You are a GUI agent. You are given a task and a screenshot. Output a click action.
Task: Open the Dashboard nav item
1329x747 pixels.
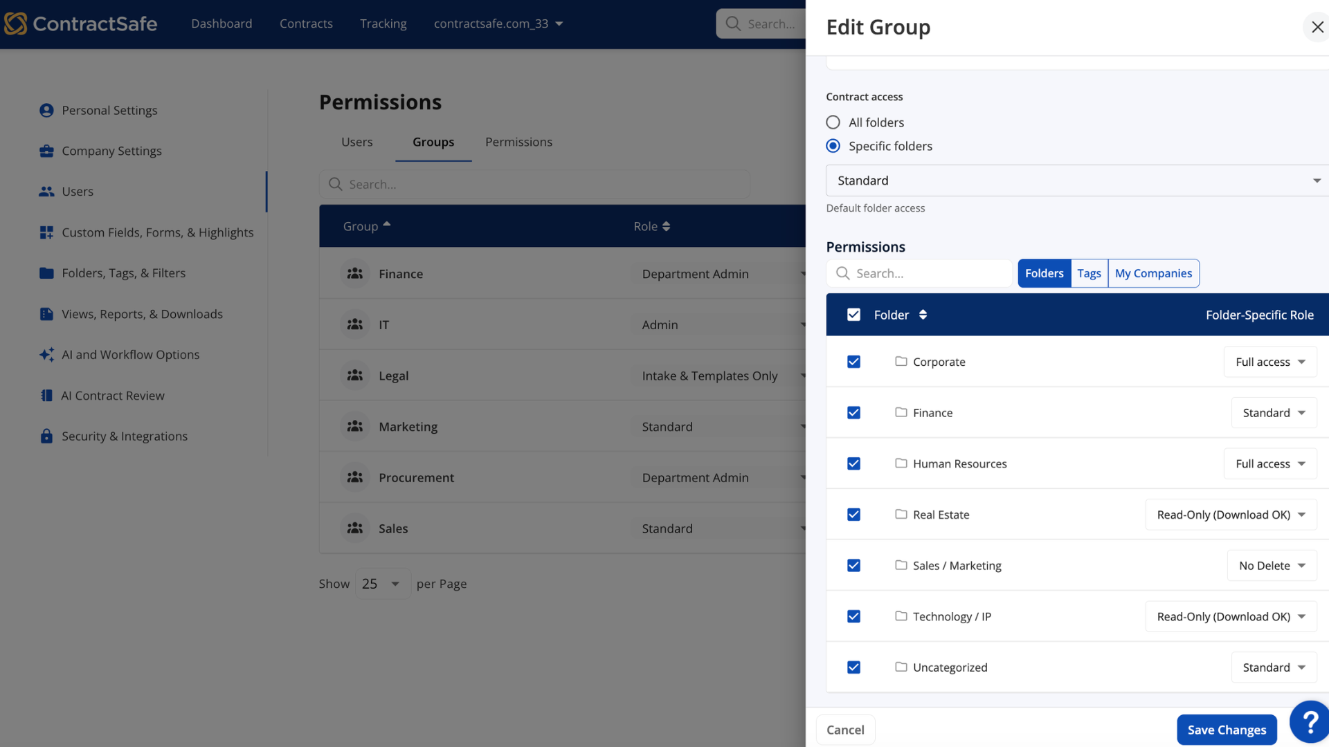pos(221,24)
